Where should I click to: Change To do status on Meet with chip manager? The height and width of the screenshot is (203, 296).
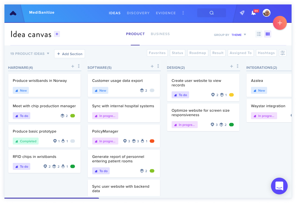[22, 116]
